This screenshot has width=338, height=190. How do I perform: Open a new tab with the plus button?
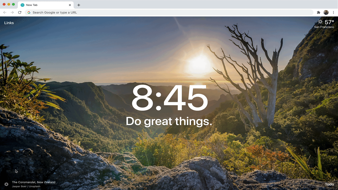pos(79,5)
